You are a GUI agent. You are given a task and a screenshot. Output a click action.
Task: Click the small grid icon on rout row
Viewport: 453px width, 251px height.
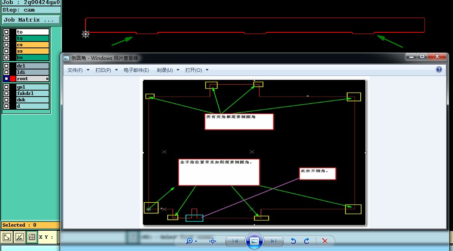47,79
